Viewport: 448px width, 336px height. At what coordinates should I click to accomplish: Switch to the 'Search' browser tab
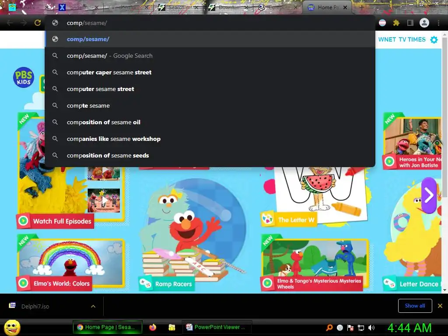click(176, 7)
